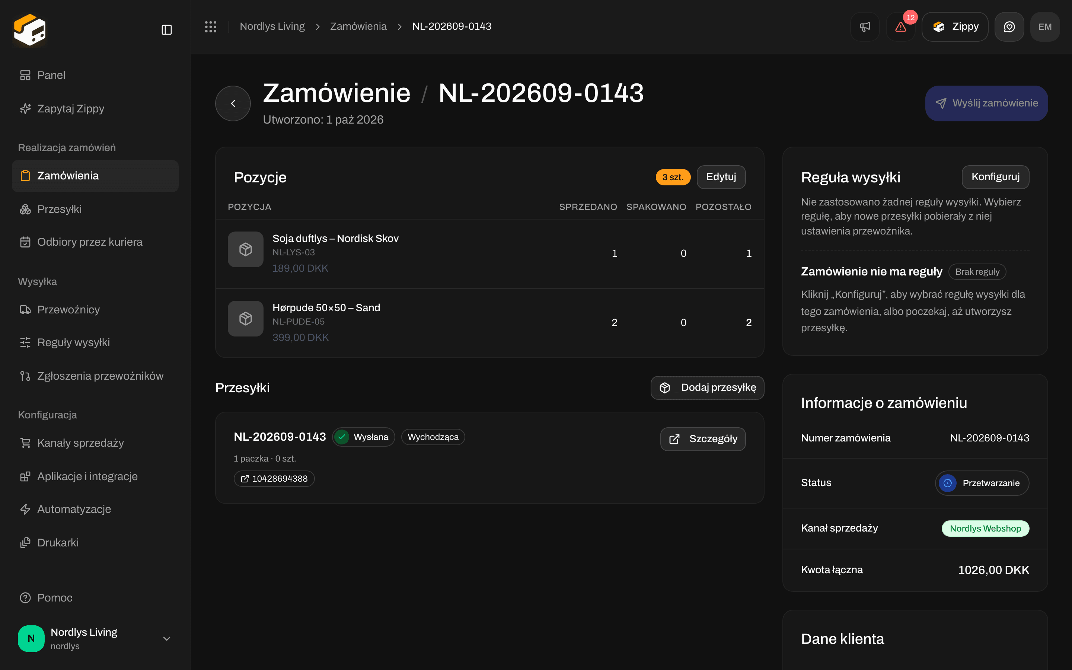Click the Szczegóły shipment button

pos(702,439)
